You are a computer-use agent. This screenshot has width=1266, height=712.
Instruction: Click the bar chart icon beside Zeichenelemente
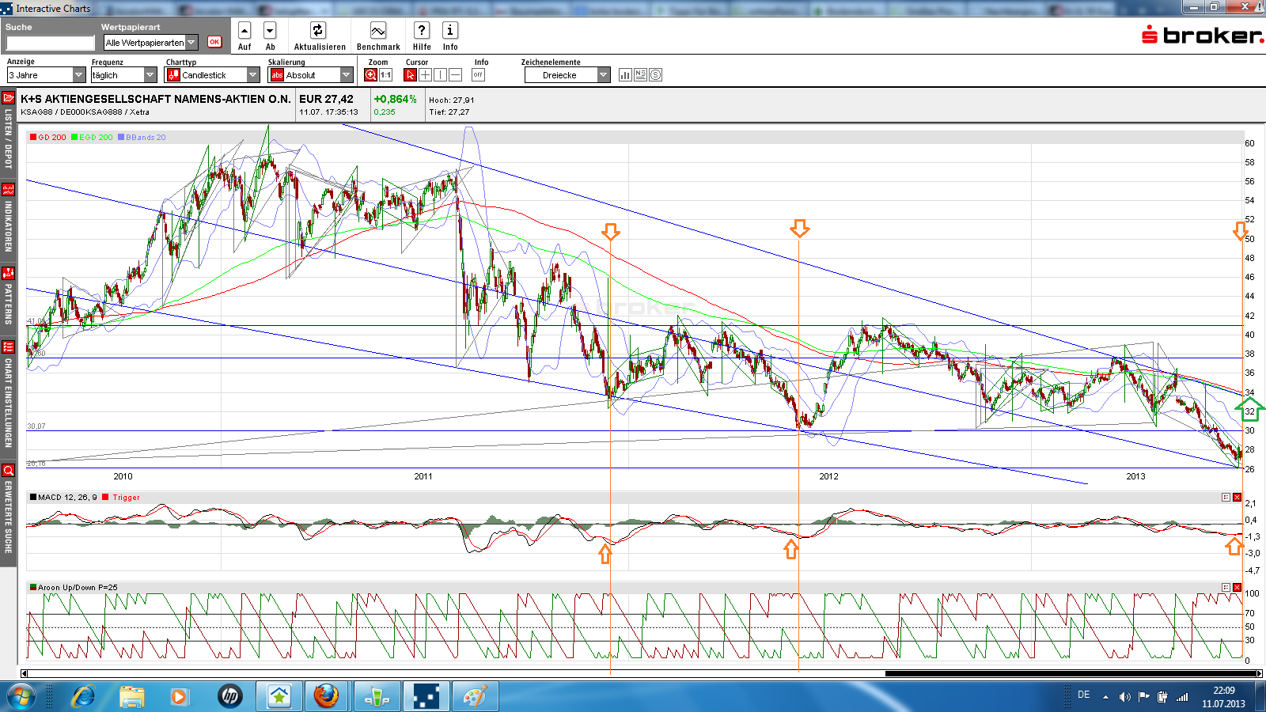point(625,75)
